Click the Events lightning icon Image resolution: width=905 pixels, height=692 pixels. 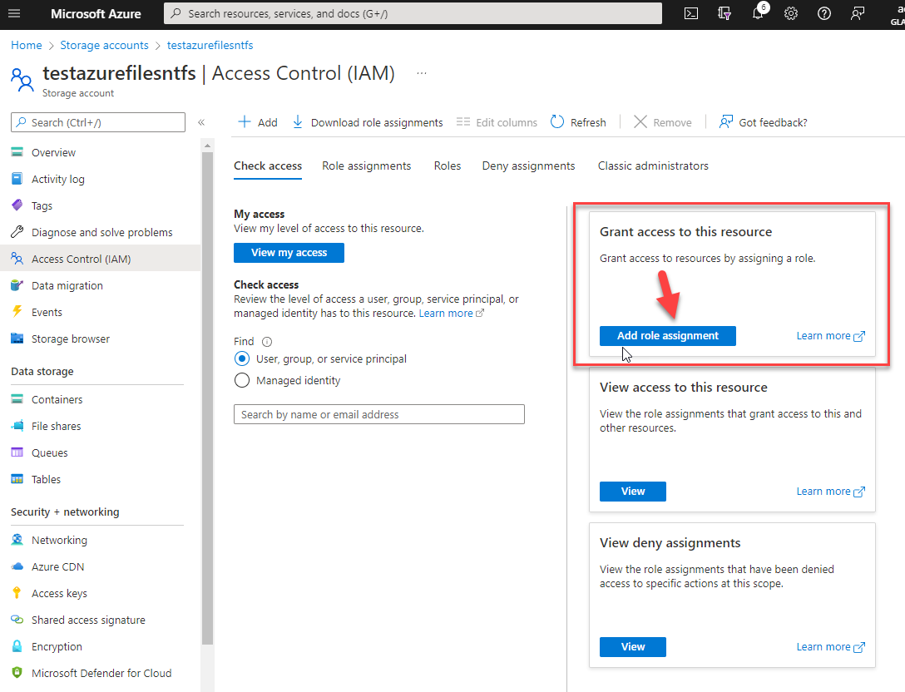coord(17,312)
